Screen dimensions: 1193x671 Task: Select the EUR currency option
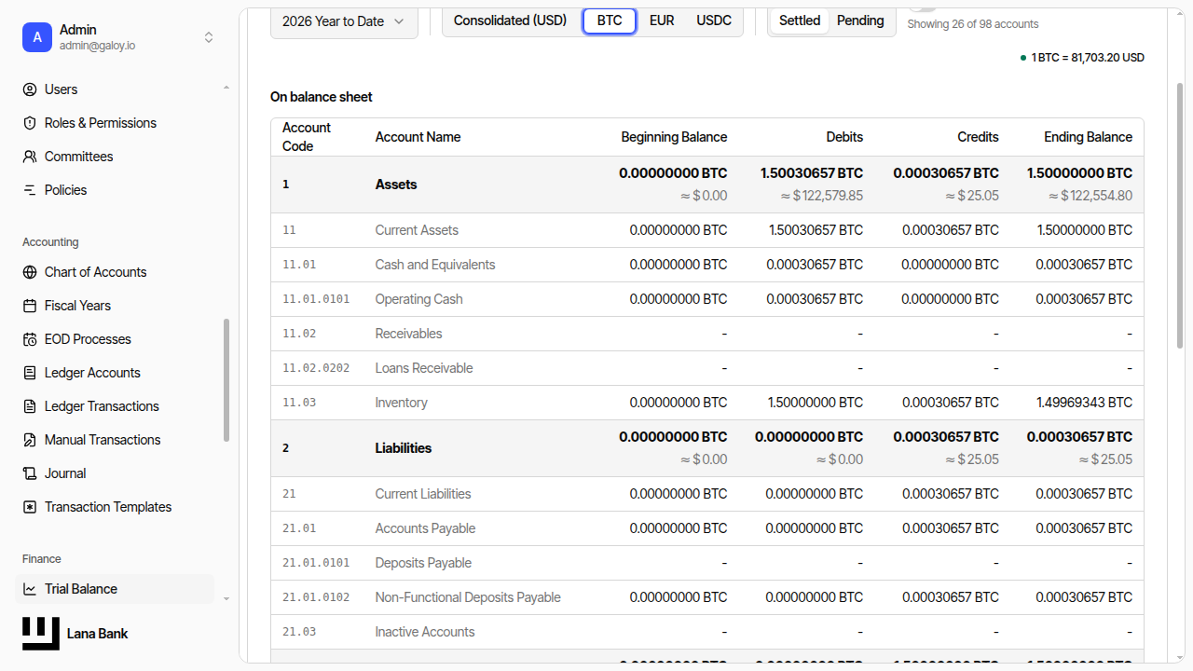[x=662, y=21]
